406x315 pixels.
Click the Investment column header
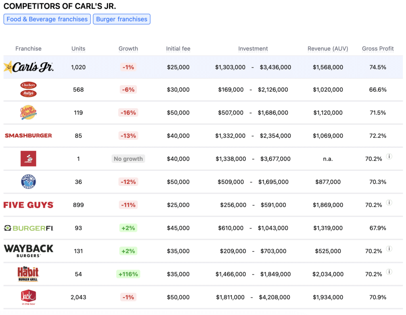point(253,49)
